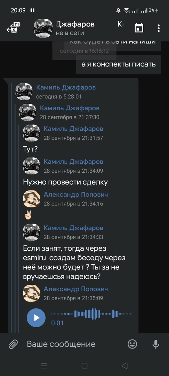Tap the Android home navigation button

click(x=84, y=366)
